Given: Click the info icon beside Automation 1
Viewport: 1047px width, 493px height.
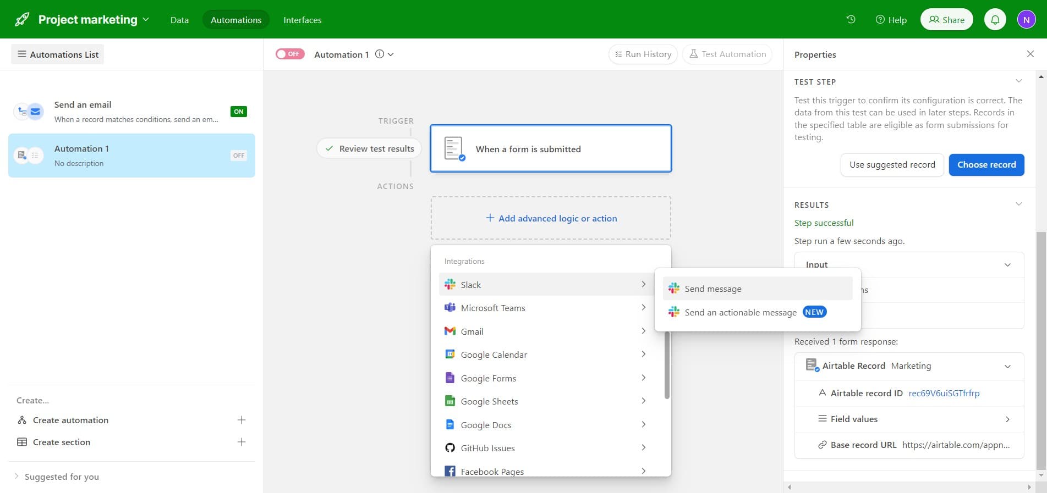Looking at the screenshot, I should coord(380,54).
